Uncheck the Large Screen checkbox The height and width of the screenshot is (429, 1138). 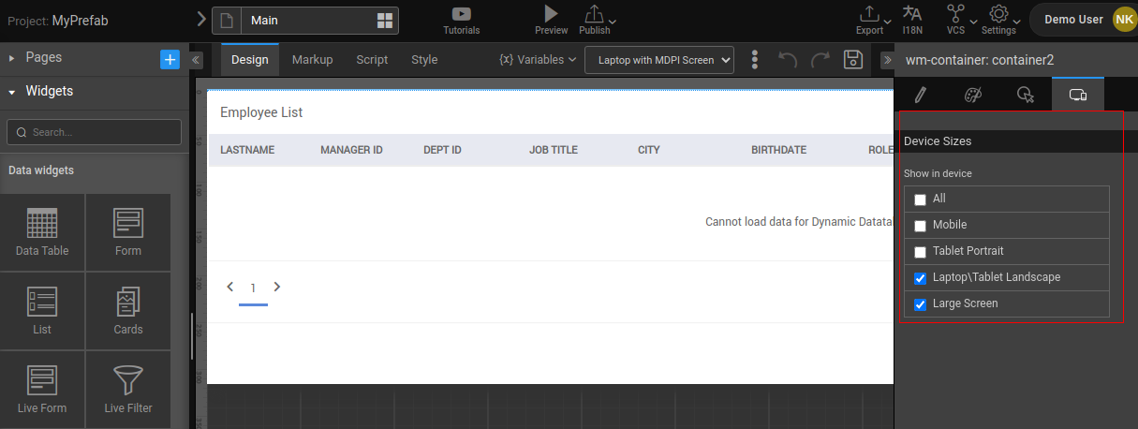coord(920,304)
